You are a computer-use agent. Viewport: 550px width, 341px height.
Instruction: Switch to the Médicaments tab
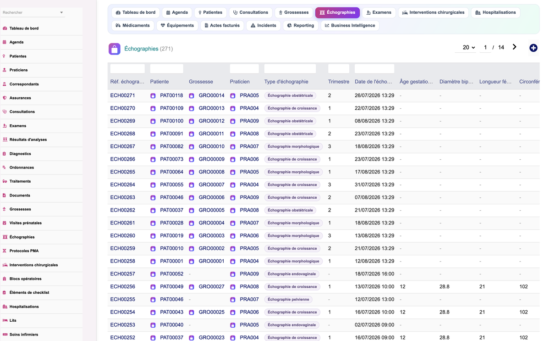[132, 25]
